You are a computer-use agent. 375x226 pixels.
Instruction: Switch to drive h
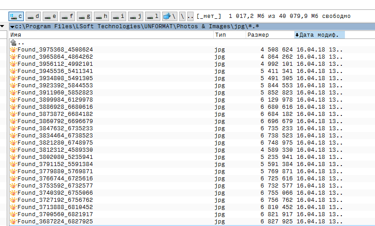coord(101,16)
